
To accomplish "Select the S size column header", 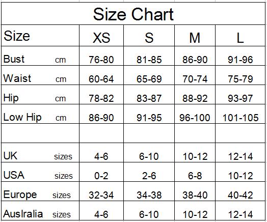I will click(149, 35).
